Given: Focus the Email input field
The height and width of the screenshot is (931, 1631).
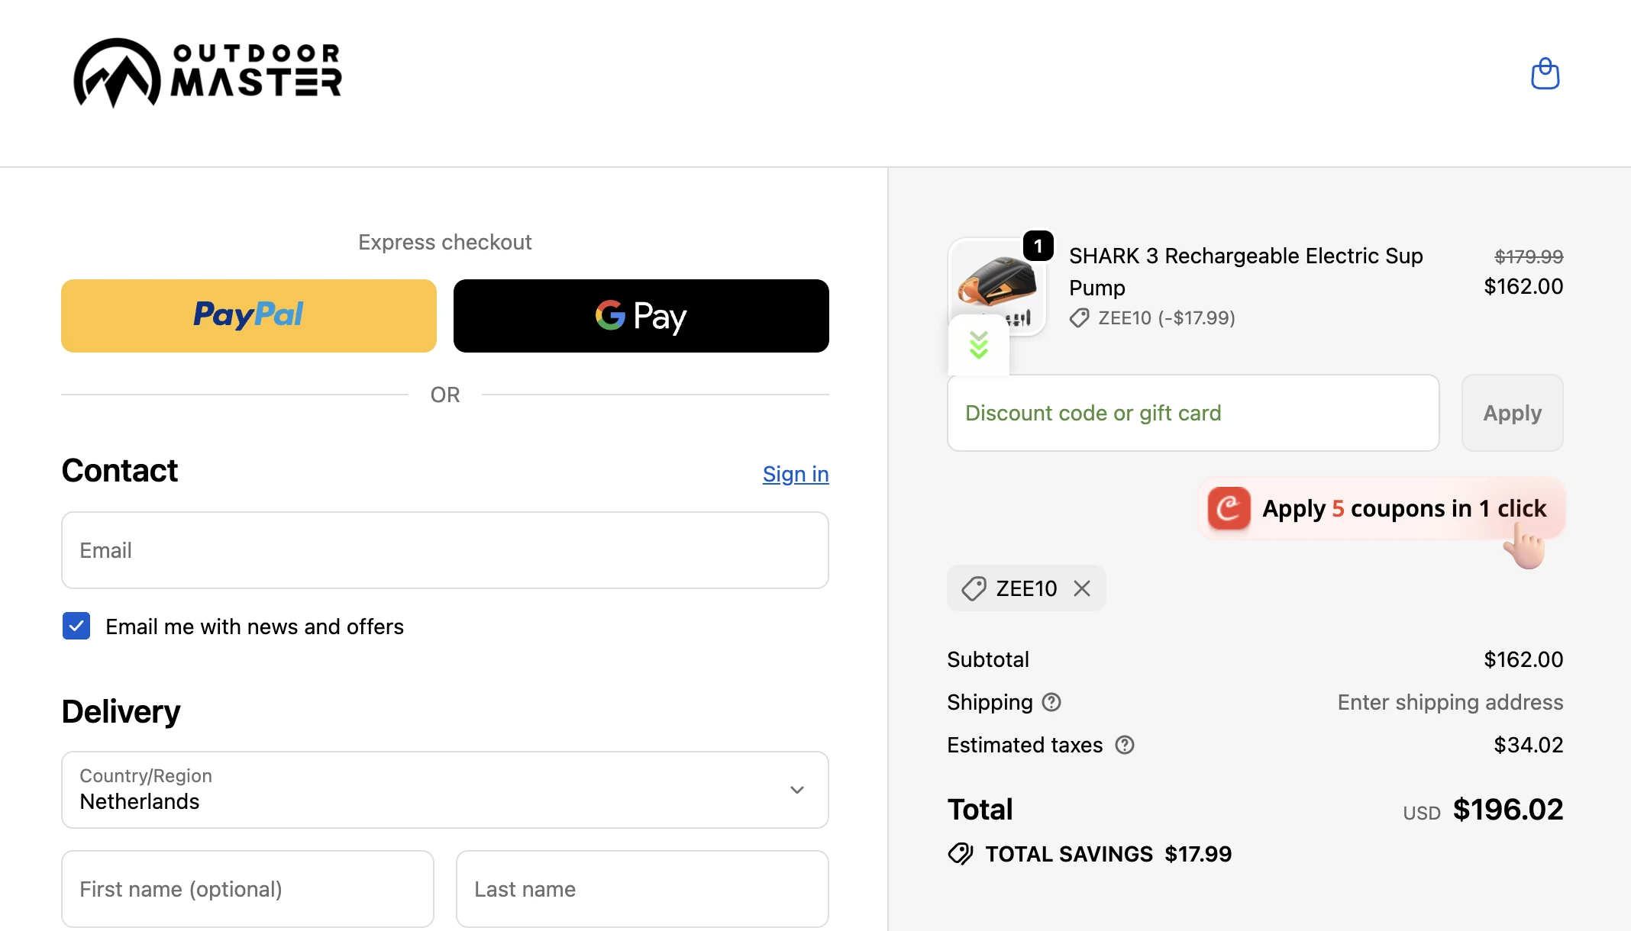Looking at the screenshot, I should [445, 550].
